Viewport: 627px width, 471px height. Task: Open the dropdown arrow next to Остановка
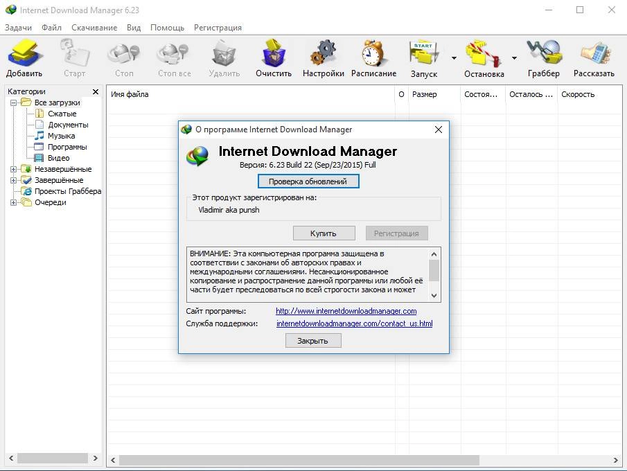514,58
